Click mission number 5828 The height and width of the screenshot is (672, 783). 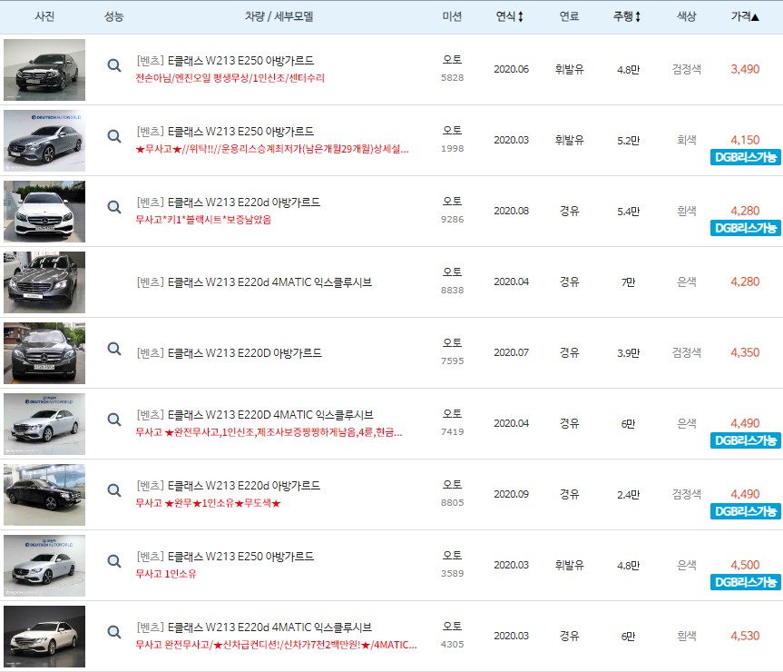[x=453, y=78]
